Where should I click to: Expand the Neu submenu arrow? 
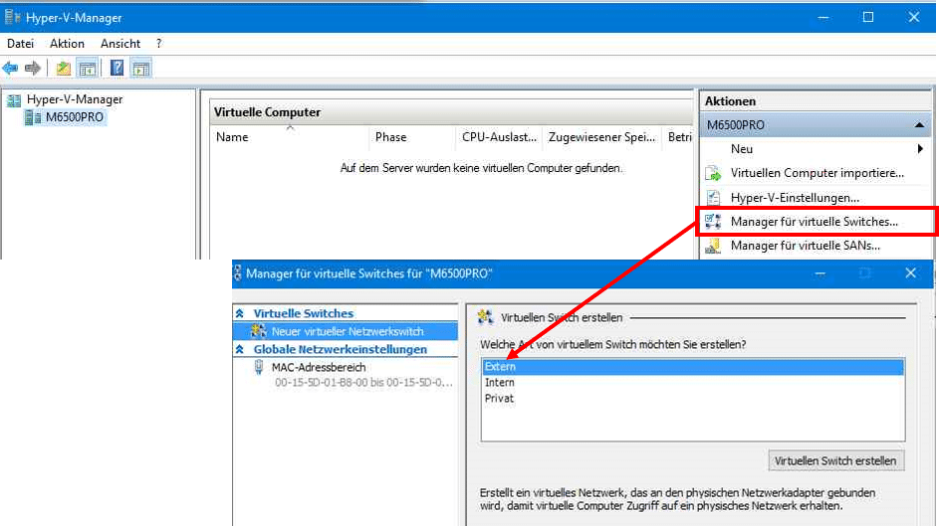[920, 149]
